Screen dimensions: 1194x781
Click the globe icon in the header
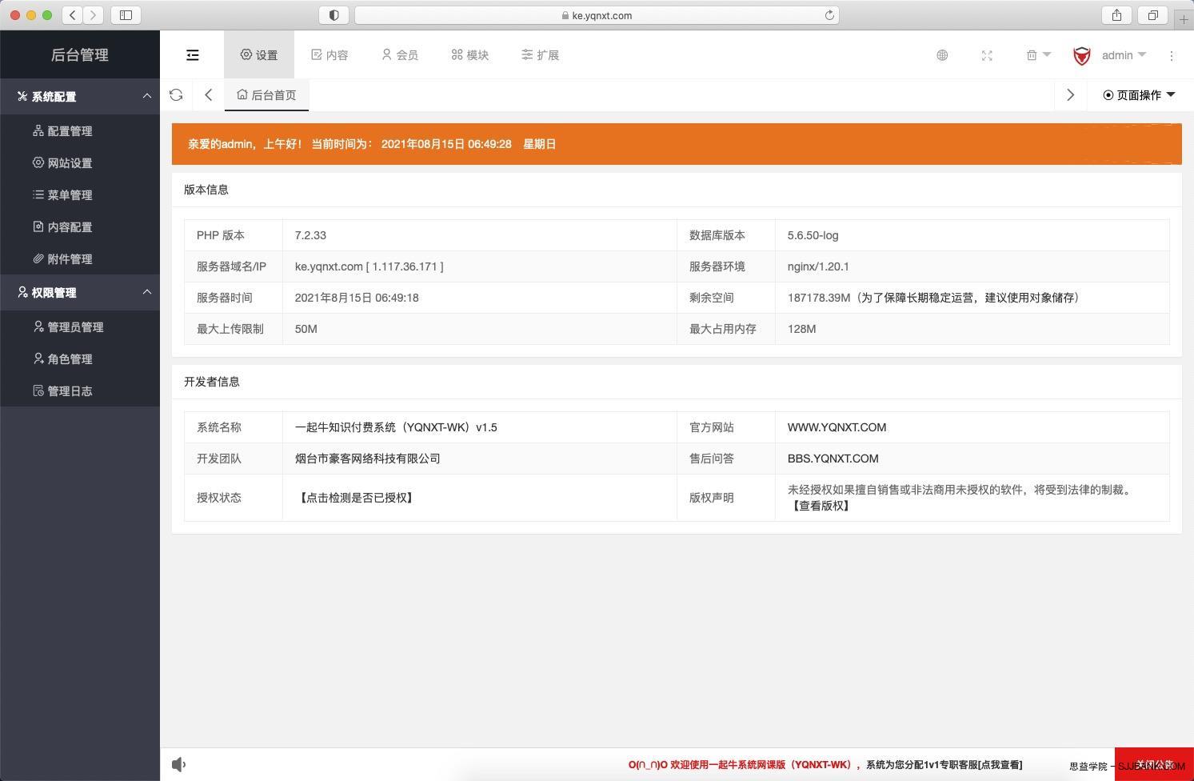click(x=942, y=55)
